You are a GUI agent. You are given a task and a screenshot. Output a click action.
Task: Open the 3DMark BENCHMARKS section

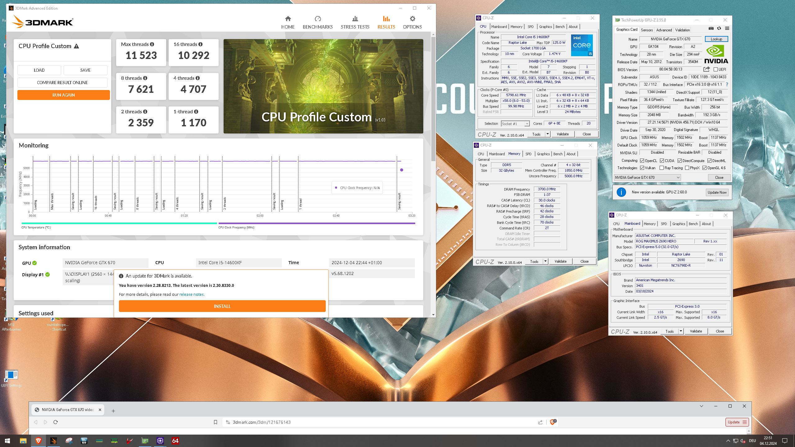click(x=318, y=23)
